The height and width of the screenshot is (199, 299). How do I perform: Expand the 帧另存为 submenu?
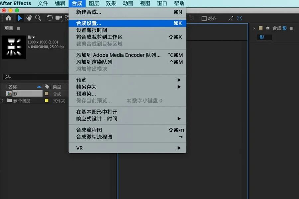click(x=127, y=87)
